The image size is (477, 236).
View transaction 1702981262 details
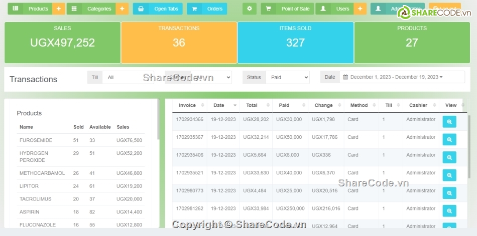pos(449,211)
